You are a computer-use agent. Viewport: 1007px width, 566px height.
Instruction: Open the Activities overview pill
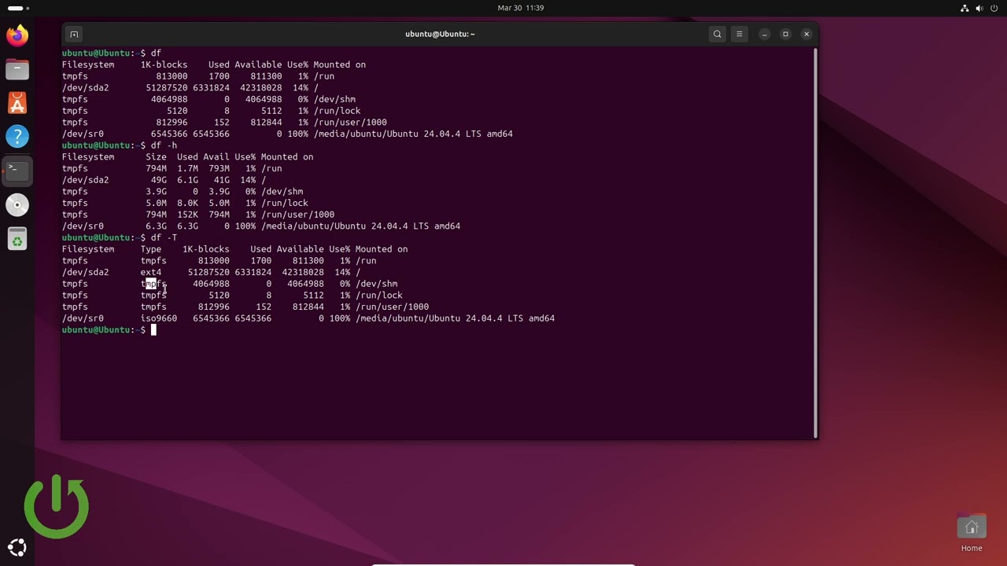point(18,8)
